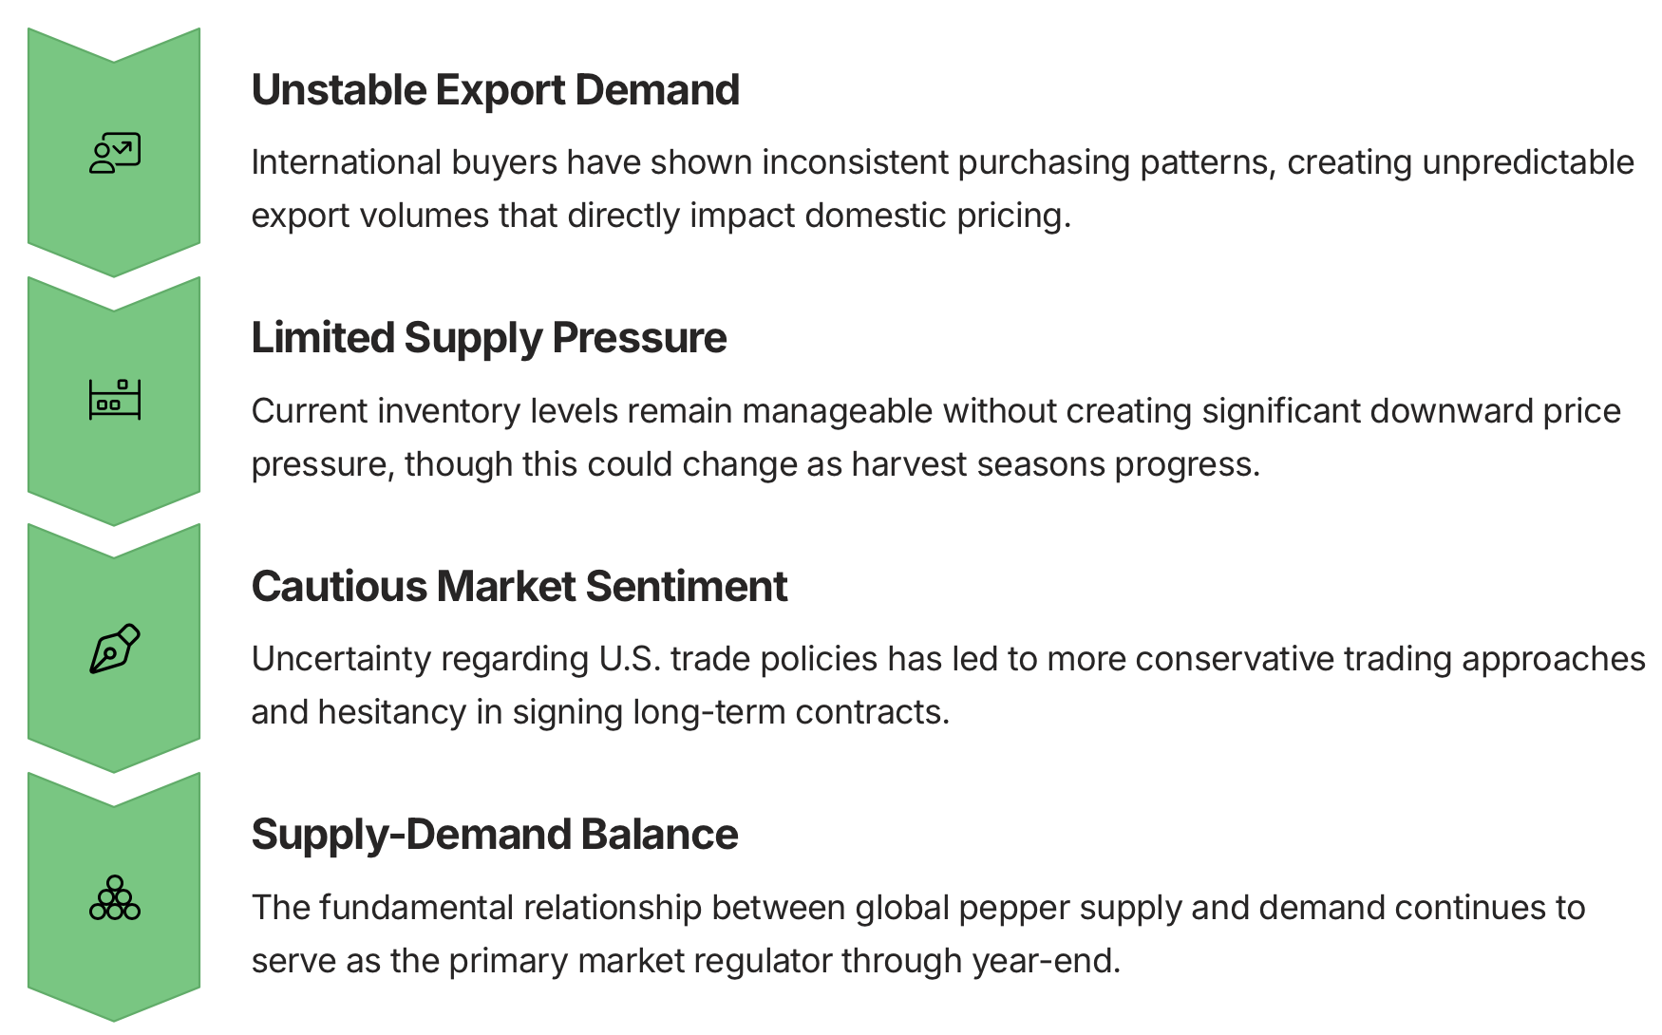This screenshot has height=1035, width=1662.
Task: Click the second green chevron arrow block
Action: tap(114, 401)
